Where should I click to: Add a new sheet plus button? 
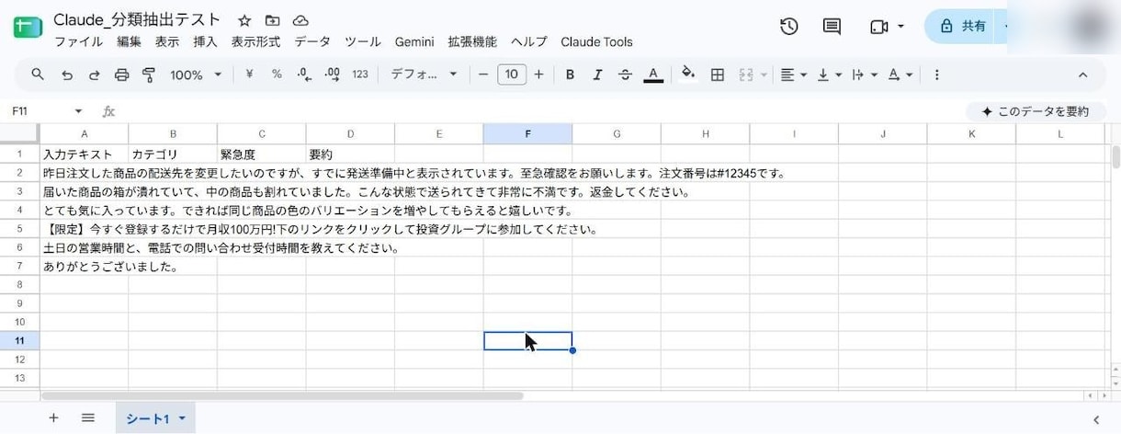[53, 418]
